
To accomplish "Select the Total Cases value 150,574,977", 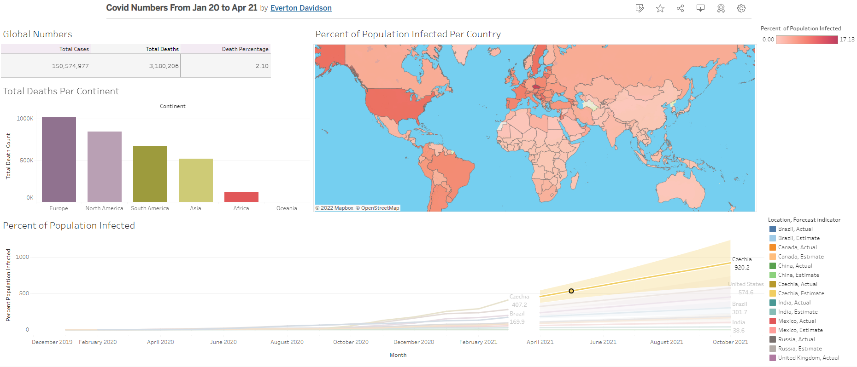I will point(70,66).
